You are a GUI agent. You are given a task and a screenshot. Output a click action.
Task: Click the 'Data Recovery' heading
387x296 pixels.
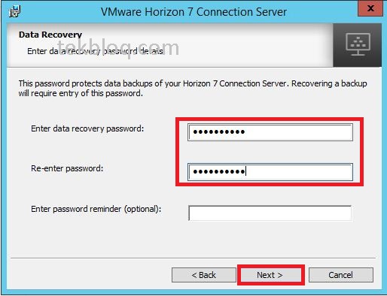tap(50, 35)
